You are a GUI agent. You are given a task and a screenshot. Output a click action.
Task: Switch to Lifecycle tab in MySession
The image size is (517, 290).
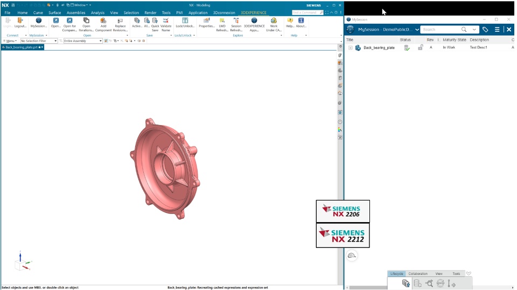point(397,273)
